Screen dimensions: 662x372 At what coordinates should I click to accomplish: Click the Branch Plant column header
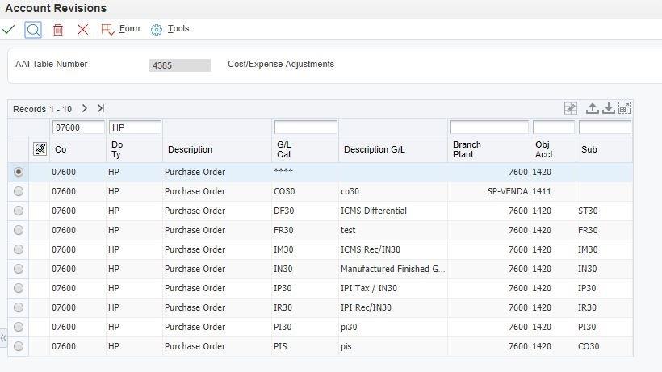(x=467, y=149)
